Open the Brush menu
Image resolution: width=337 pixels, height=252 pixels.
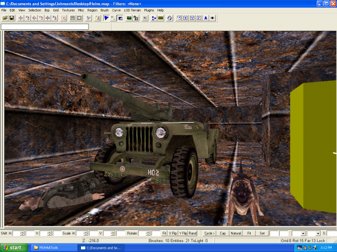(x=104, y=10)
